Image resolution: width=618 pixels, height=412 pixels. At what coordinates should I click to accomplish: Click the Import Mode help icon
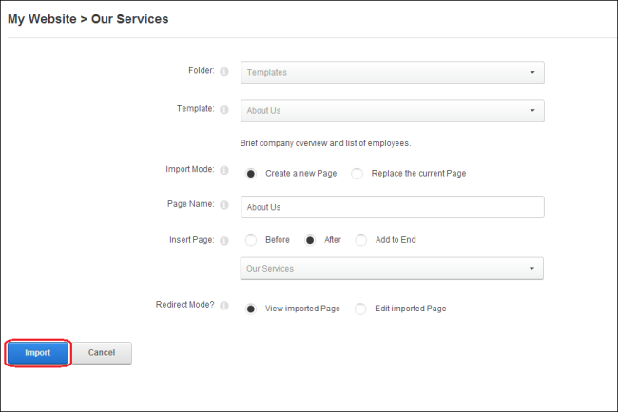[x=224, y=170]
